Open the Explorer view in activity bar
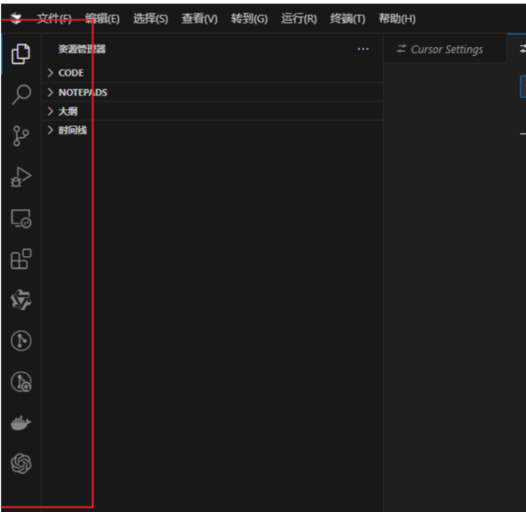 [x=20, y=53]
